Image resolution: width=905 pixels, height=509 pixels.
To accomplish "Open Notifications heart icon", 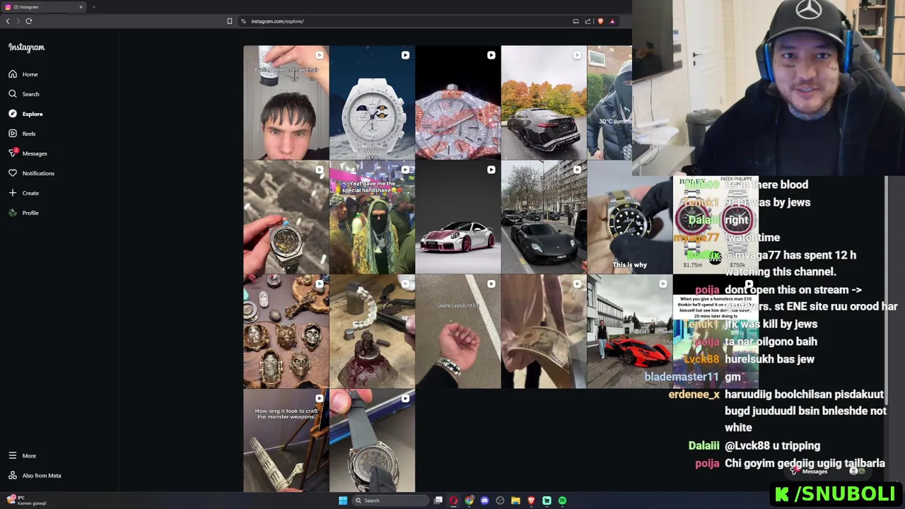I will coord(13,173).
